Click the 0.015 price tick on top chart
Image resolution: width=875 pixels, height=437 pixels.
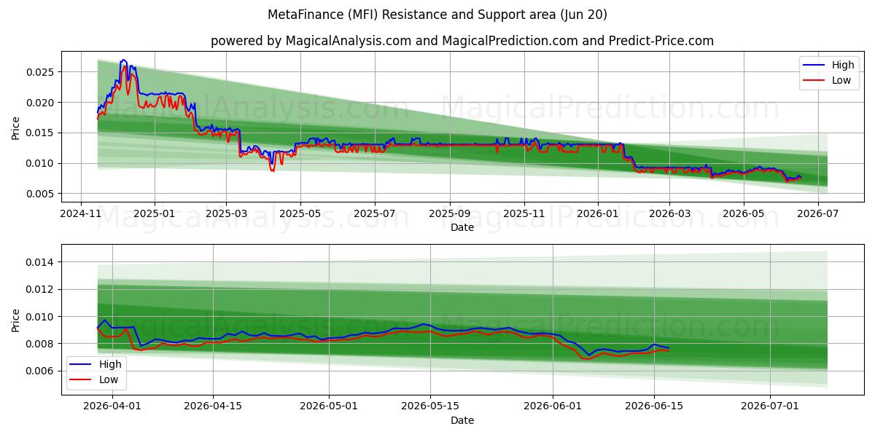click(41, 133)
